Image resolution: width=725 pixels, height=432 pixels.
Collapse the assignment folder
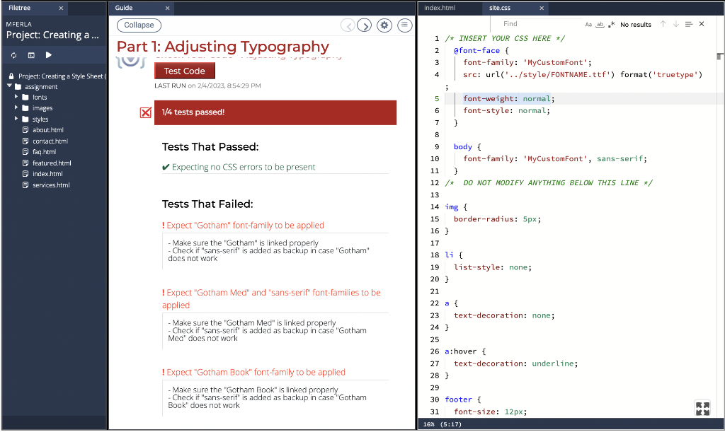pyautogui.click(x=9, y=86)
